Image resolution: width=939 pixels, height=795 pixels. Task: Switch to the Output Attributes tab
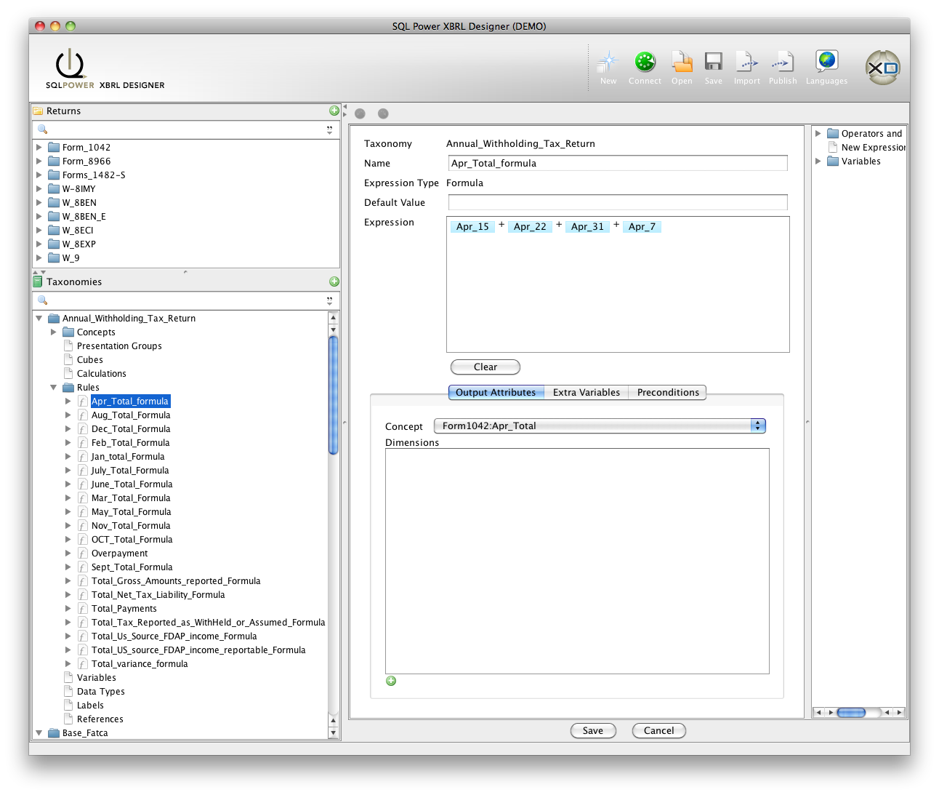click(x=496, y=392)
